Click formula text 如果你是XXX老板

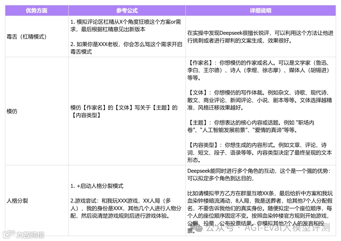tap(97, 44)
